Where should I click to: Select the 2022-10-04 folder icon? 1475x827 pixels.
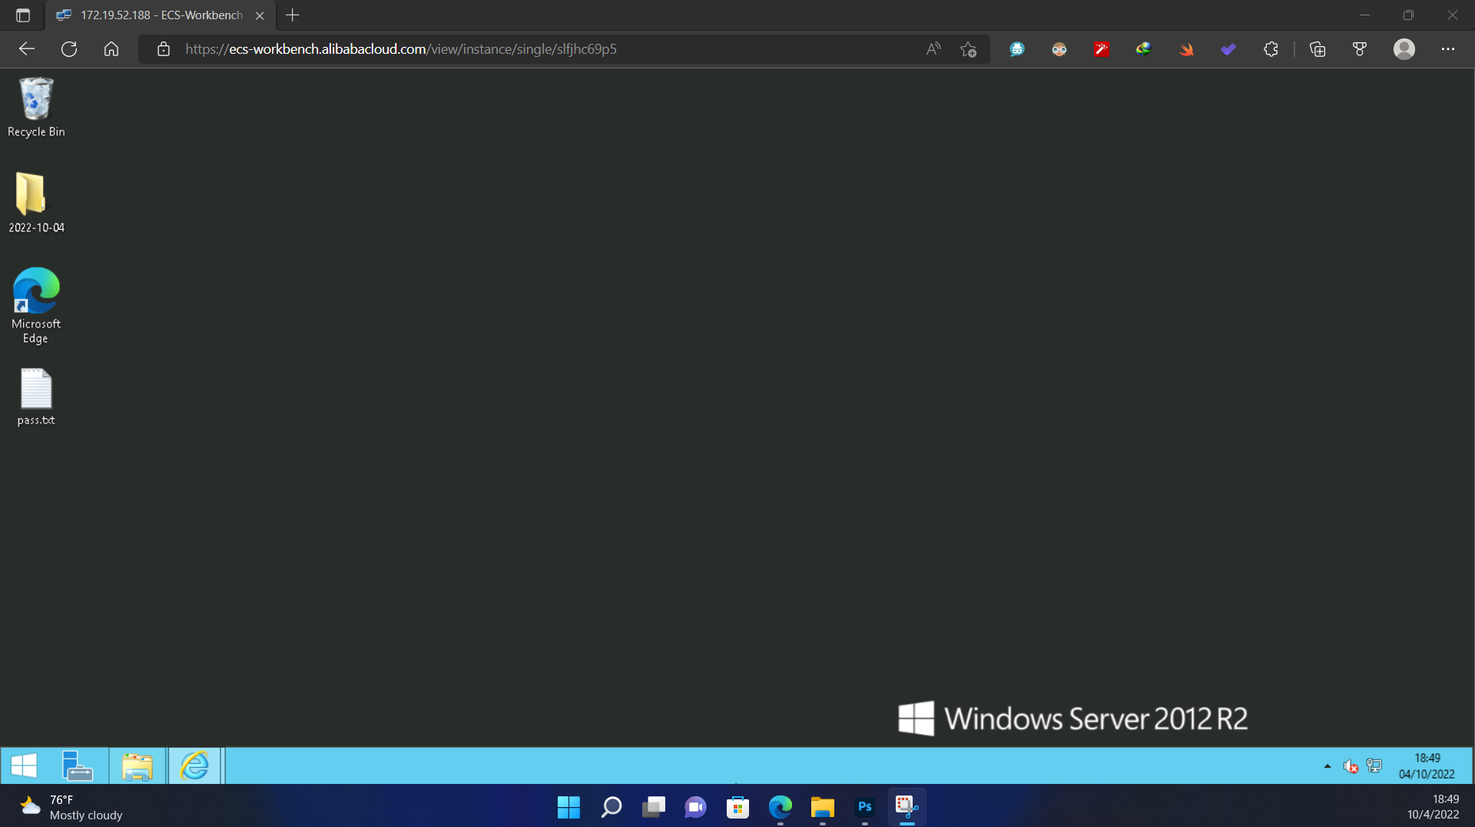tap(36, 202)
